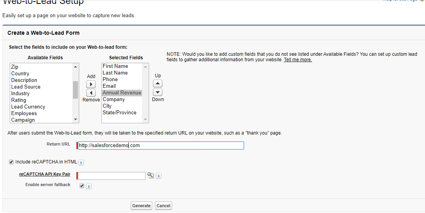Viewport: 425px width, 213px height.
Task: Move selected field Up with arrow button
Action: 158,83
